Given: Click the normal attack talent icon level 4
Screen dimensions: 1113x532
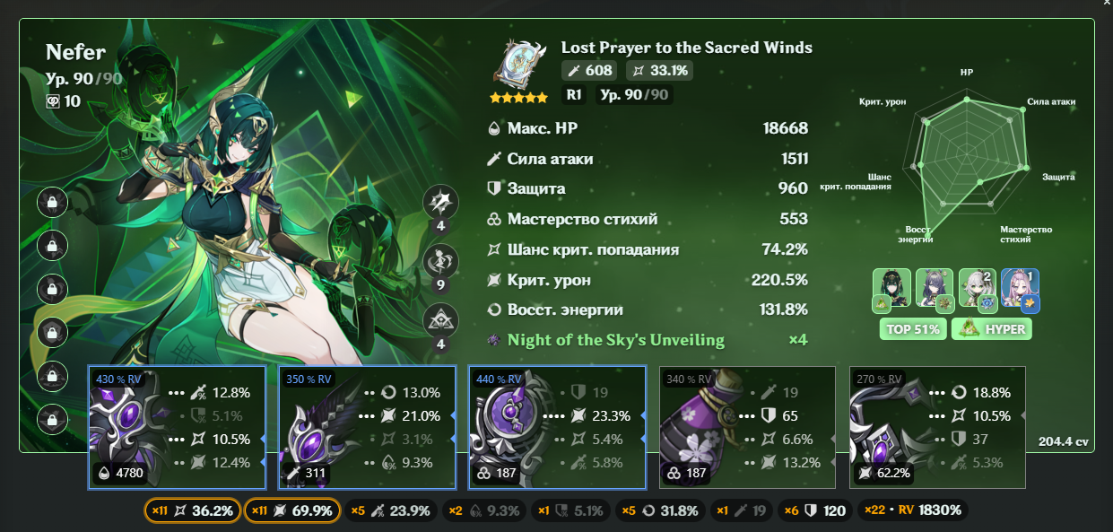Looking at the screenshot, I should coord(440,203).
